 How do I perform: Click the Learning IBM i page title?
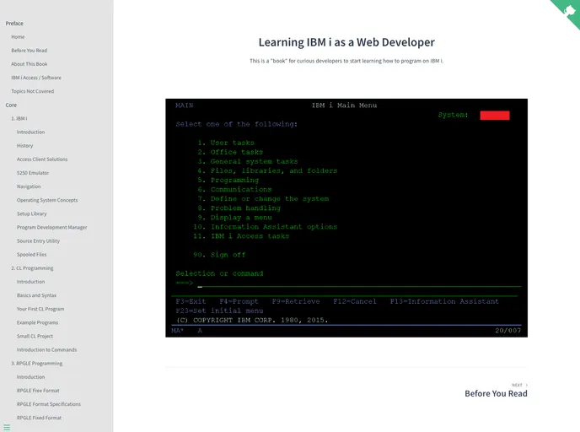click(x=346, y=42)
